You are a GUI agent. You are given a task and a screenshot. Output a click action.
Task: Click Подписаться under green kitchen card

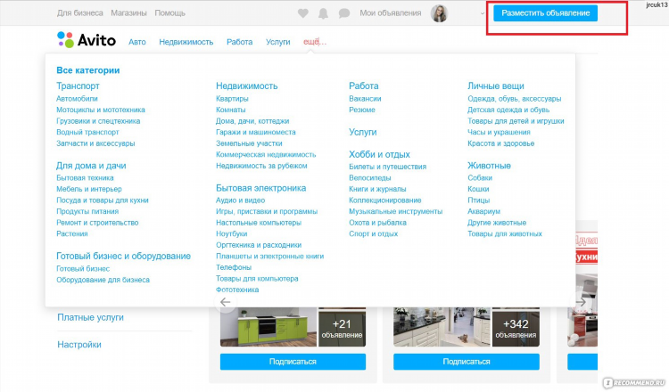click(293, 362)
